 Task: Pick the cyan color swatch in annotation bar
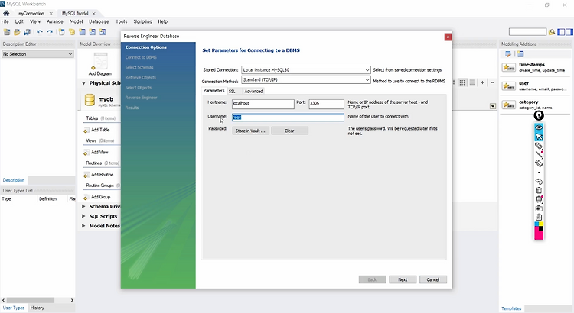click(536, 224)
